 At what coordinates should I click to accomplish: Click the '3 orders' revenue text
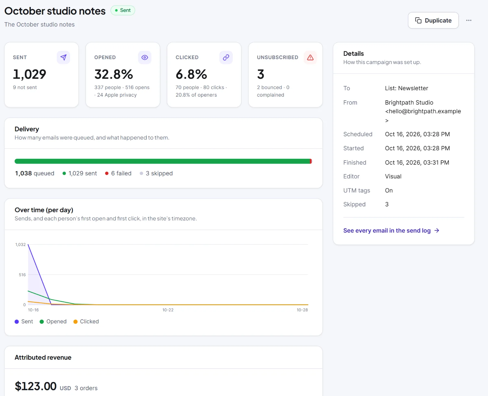coord(86,388)
